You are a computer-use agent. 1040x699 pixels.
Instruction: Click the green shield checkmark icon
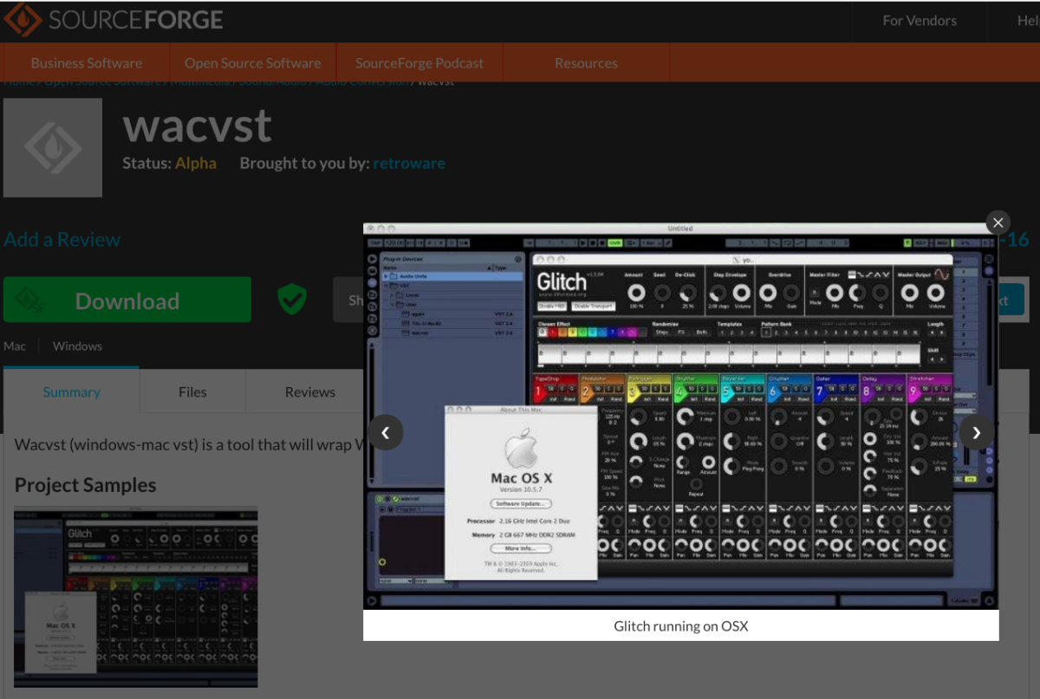(x=292, y=300)
